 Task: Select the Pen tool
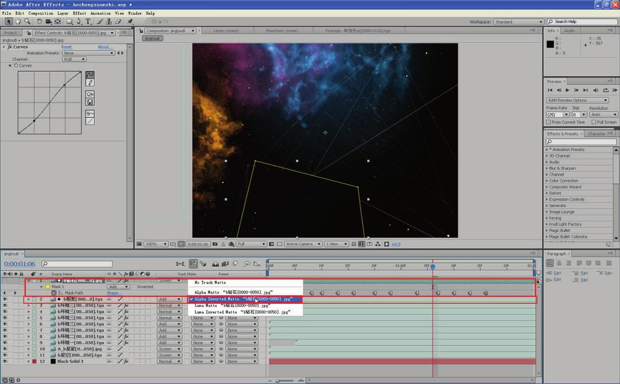[x=78, y=22]
